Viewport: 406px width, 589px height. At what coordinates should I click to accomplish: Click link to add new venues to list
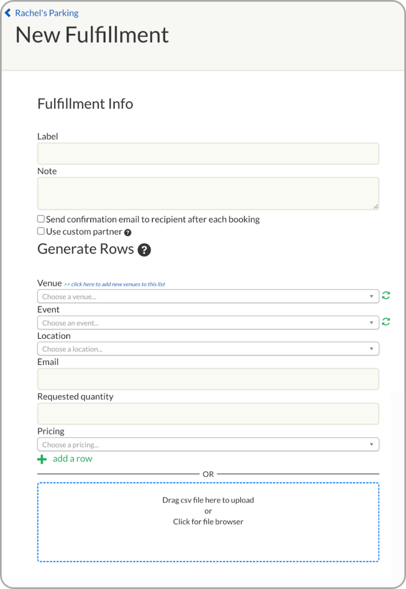[x=115, y=284]
